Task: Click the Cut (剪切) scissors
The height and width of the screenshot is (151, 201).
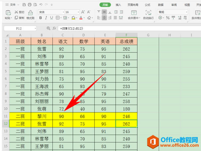Action: coord(16,12)
